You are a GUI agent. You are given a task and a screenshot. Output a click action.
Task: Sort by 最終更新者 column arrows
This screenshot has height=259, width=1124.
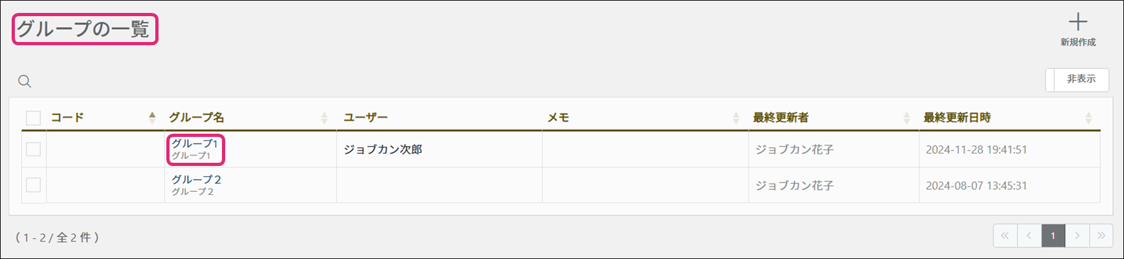(x=907, y=118)
